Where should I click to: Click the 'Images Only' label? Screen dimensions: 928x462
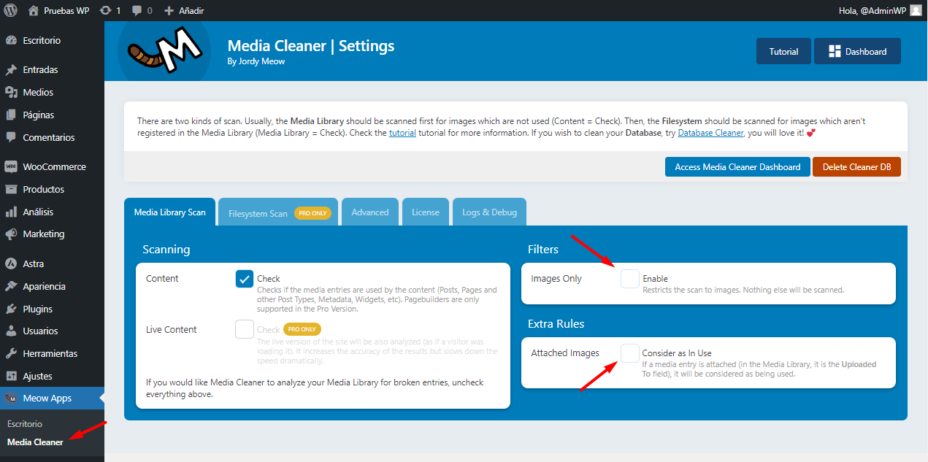556,279
